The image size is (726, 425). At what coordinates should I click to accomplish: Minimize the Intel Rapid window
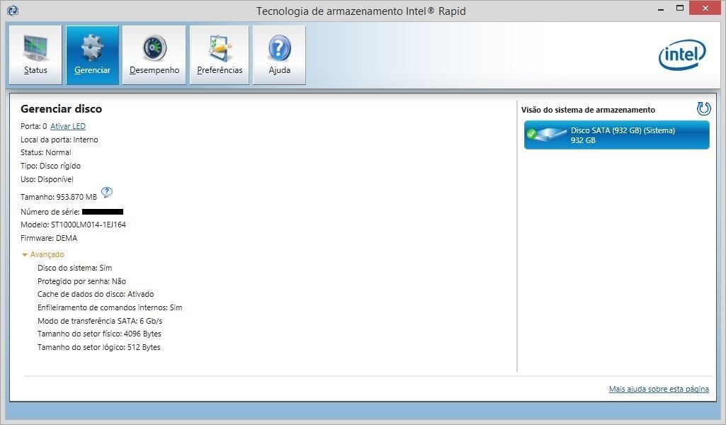coord(661,8)
